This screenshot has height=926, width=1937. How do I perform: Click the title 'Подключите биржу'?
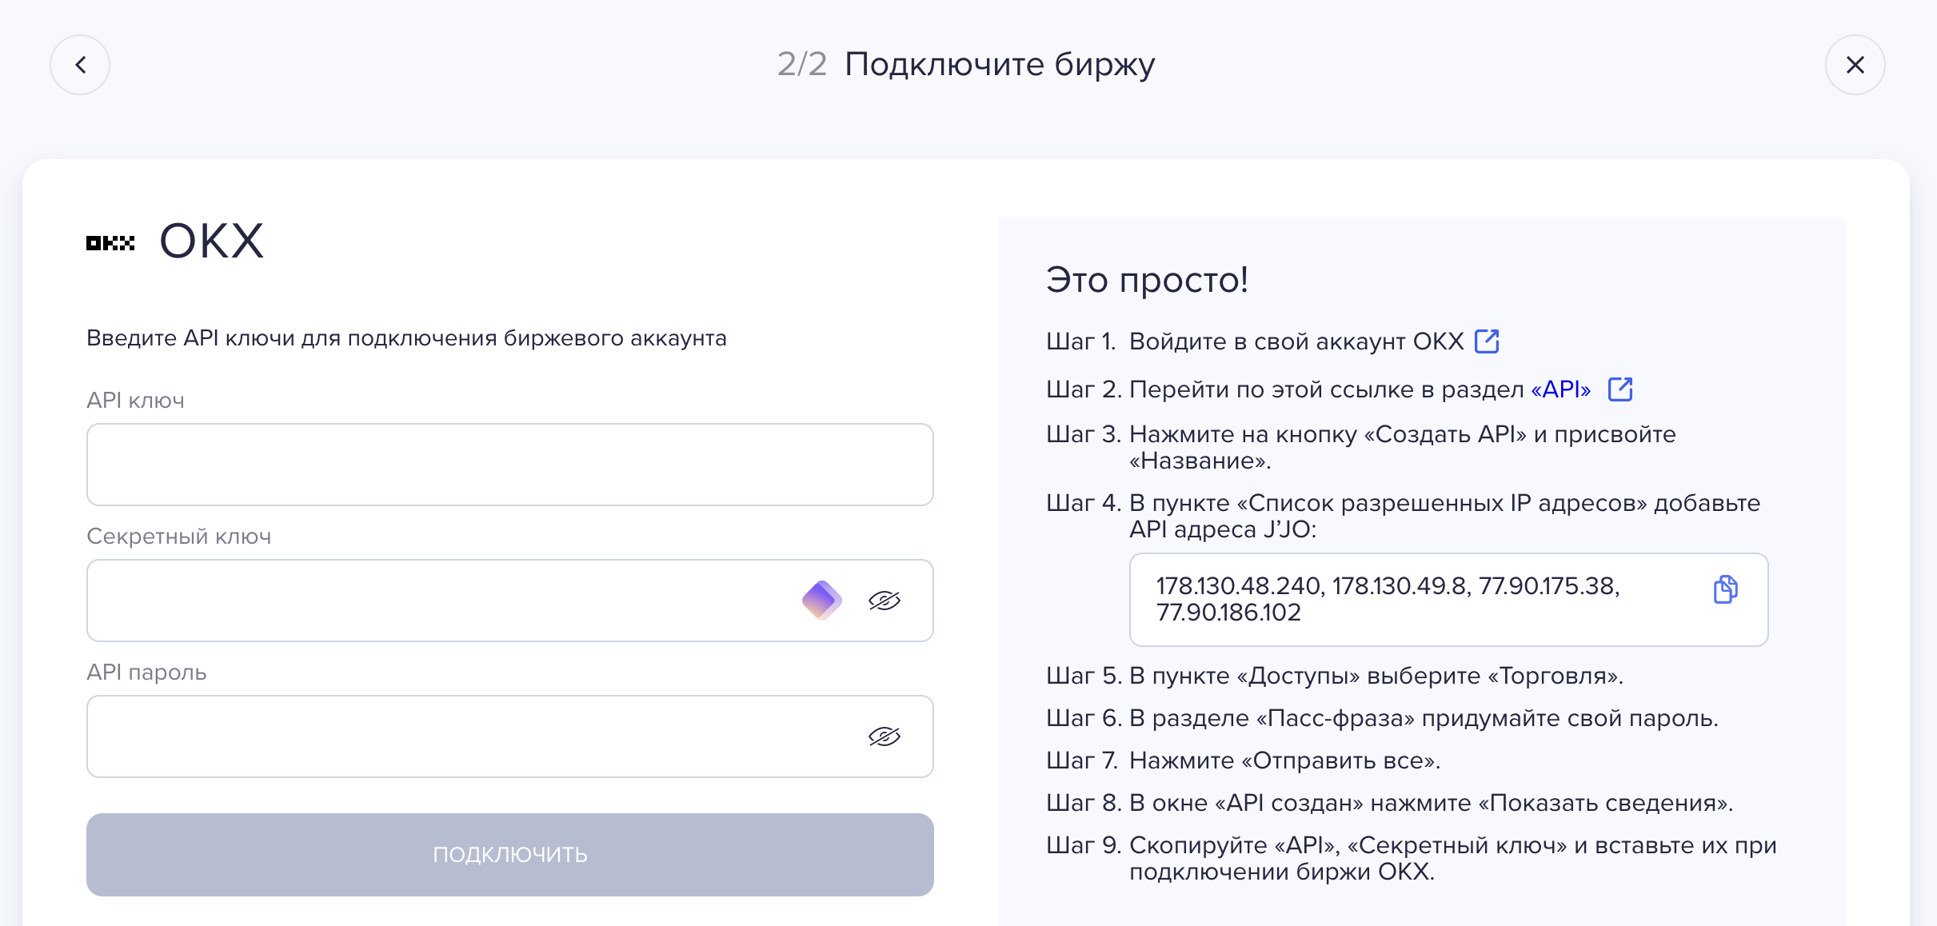[1000, 64]
